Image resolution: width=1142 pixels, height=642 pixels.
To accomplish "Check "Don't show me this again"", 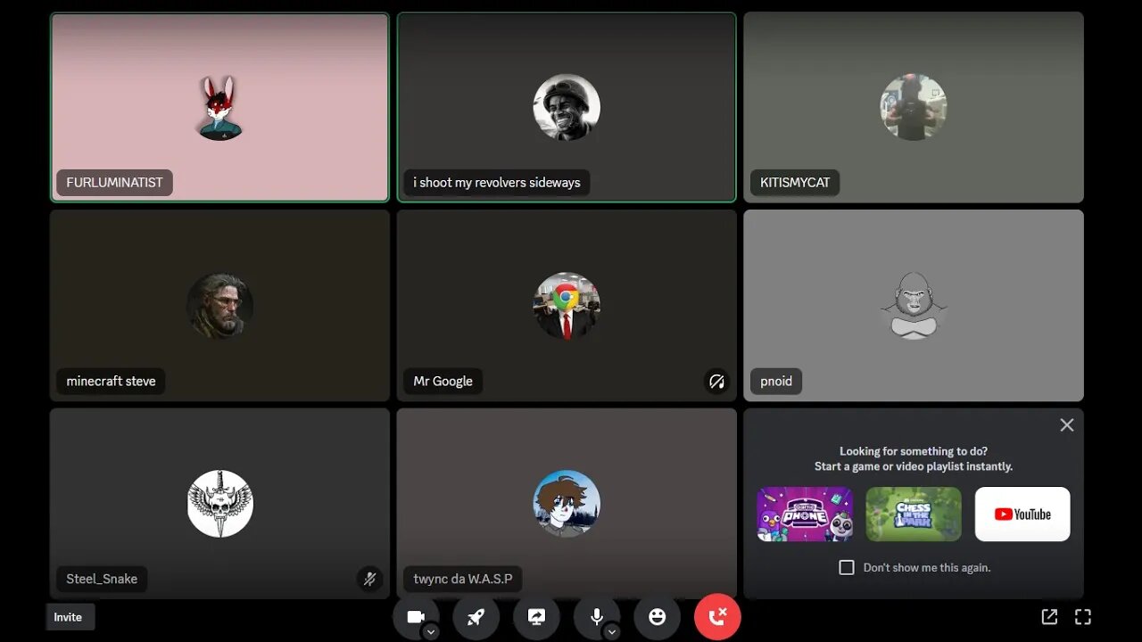I will [x=847, y=567].
